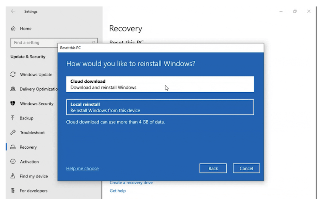320x199 pixels.
Task: Click the Troubleshoot wrench icon
Action: click(x=13, y=132)
